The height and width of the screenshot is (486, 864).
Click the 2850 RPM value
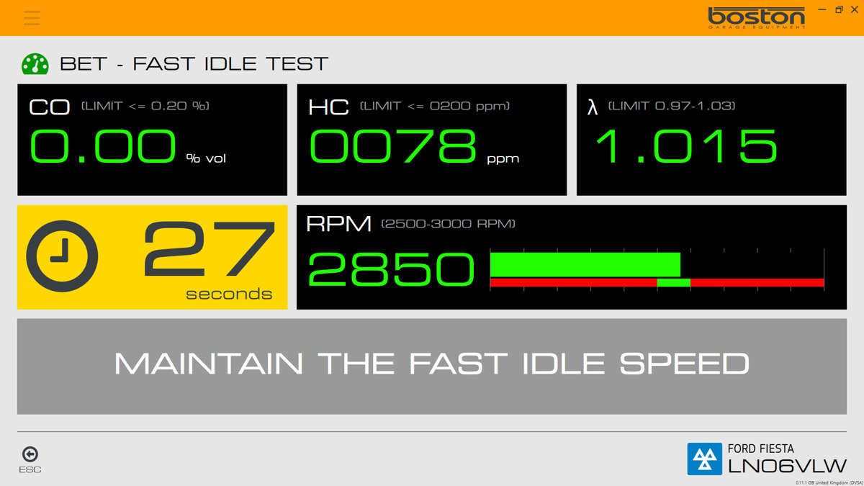click(x=390, y=270)
